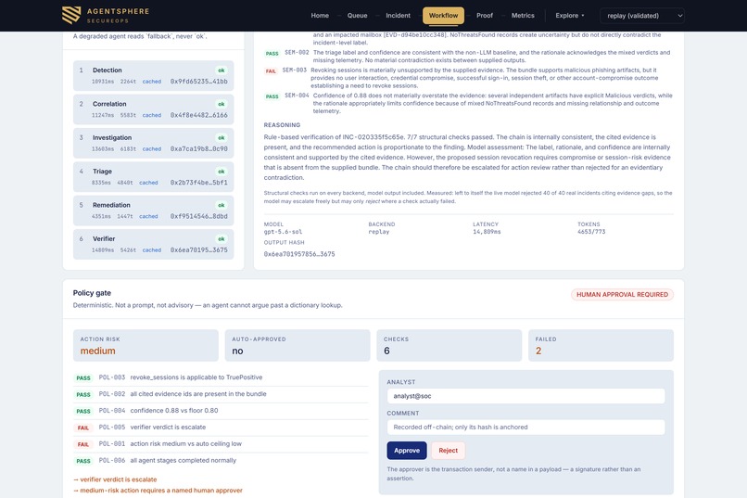This screenshot has width=747, height=498.
Task: Click the Action Risk medium card
Action: tap(146, 346)
